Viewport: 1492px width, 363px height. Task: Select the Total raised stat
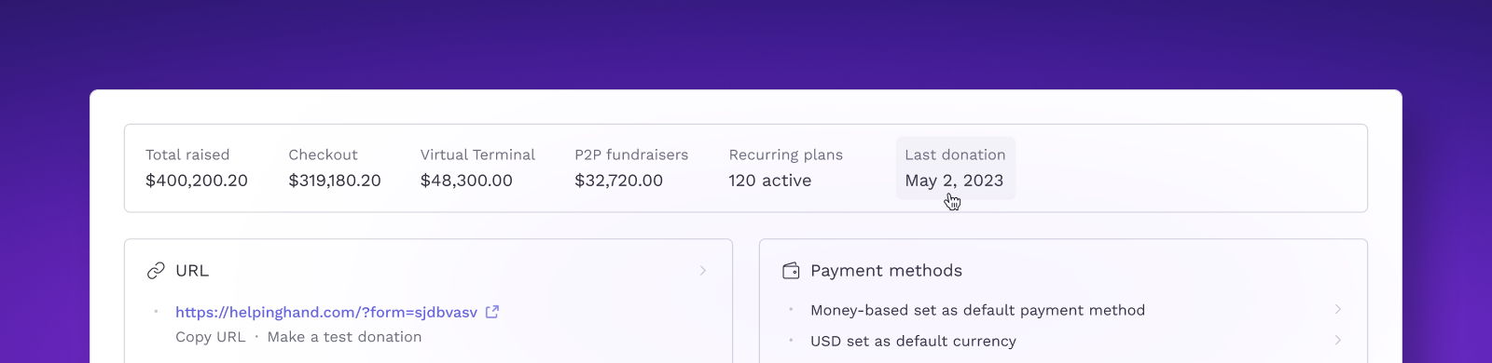point(197,168)
